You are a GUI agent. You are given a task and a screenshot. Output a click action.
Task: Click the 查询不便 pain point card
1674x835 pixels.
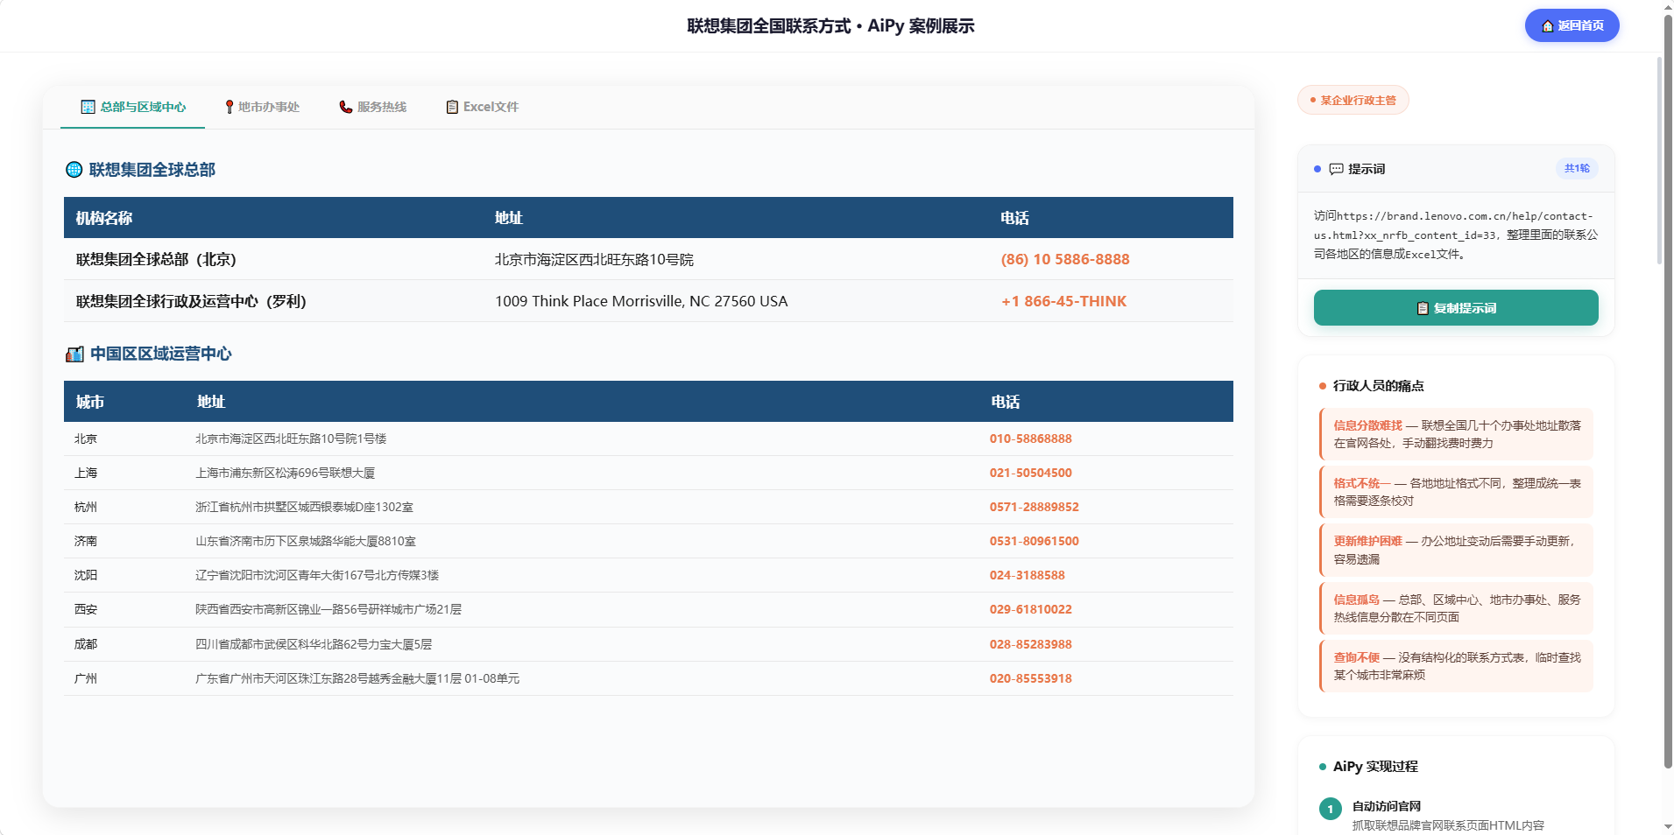pyautogui.click(x=1456, y=666)
